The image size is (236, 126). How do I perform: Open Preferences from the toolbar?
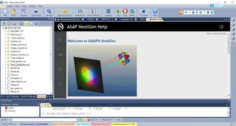[x=80, y=13]
